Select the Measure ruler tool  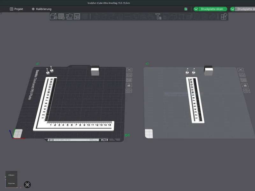[x=213, y=17]
